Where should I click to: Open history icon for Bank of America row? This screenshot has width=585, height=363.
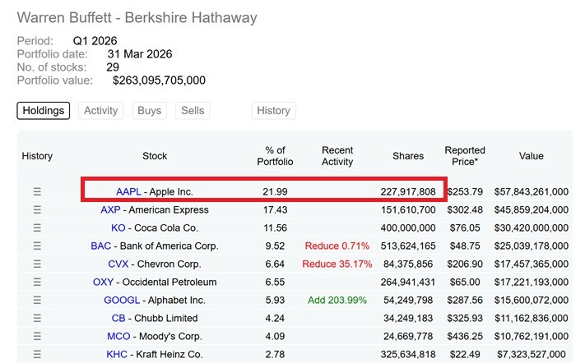[x=37, y=246]
